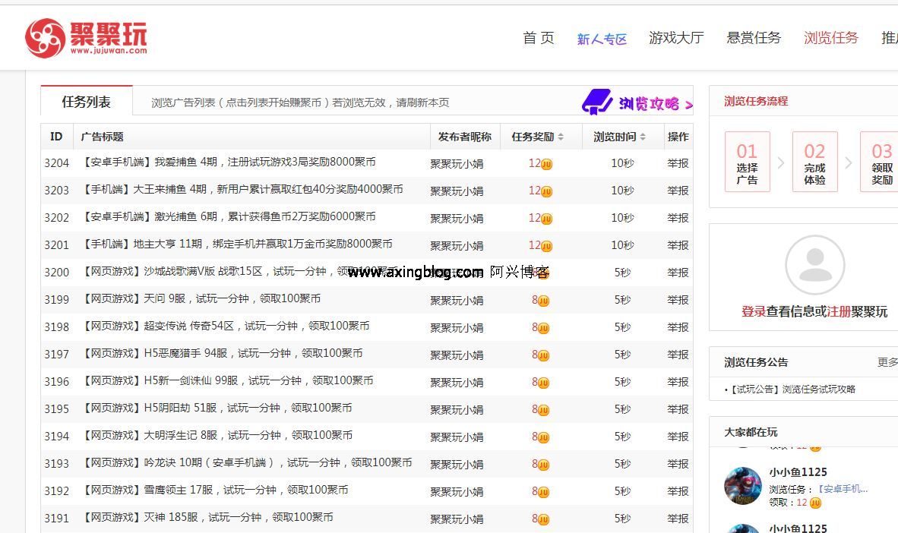The height and width of the screenshot is (533, 898).
Task: Click the 登录 link in the login panel
Action: [754, 311]
